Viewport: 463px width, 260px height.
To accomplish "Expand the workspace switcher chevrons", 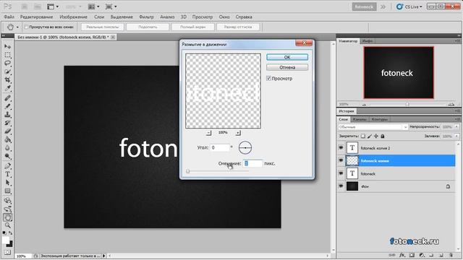I will (383, 6).
